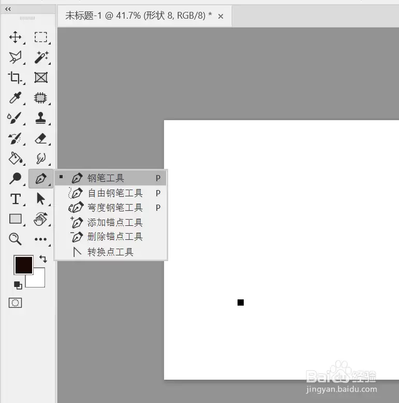Select 转换点工具 in the flyout

[x=111, y=252]
